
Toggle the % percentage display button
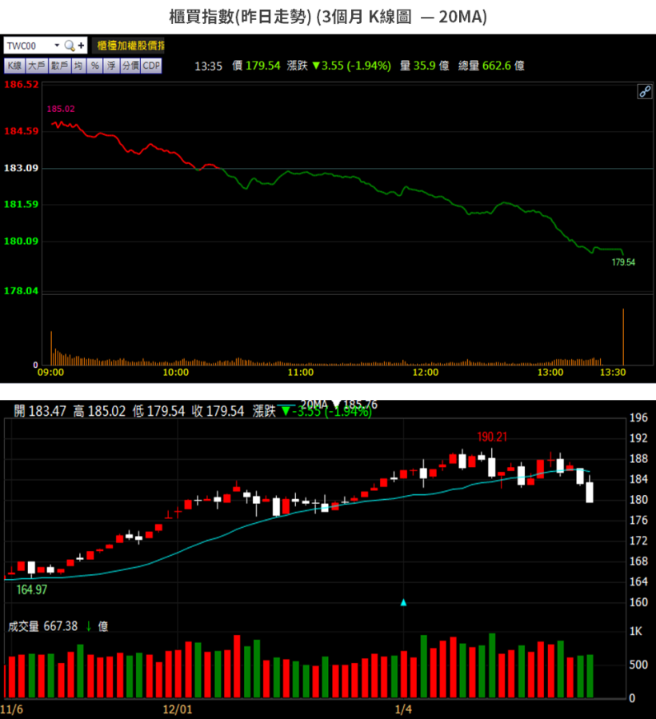pyautogui.click(x=94, y=65)
